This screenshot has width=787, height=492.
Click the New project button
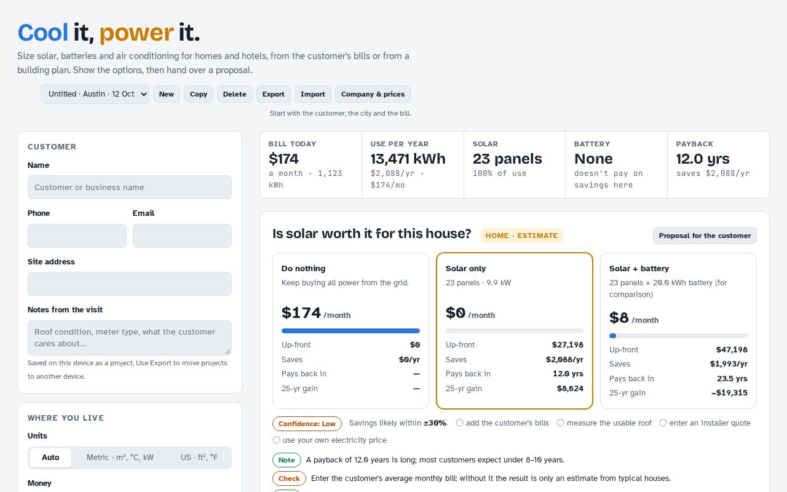point(167,94)
